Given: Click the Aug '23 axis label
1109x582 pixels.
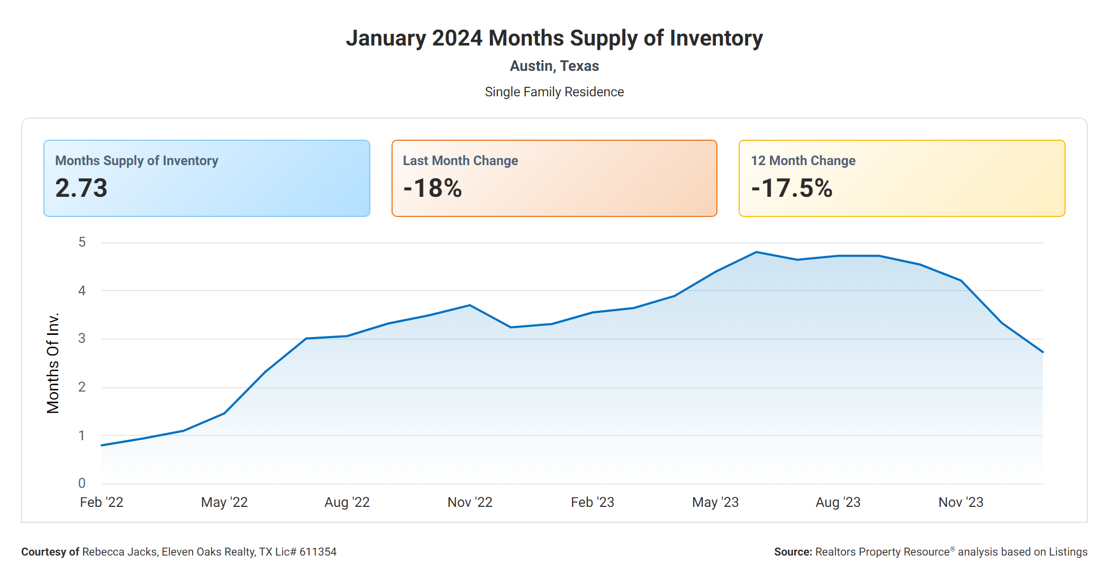Looking at the screenshot, I should click(x=838, y=502).
